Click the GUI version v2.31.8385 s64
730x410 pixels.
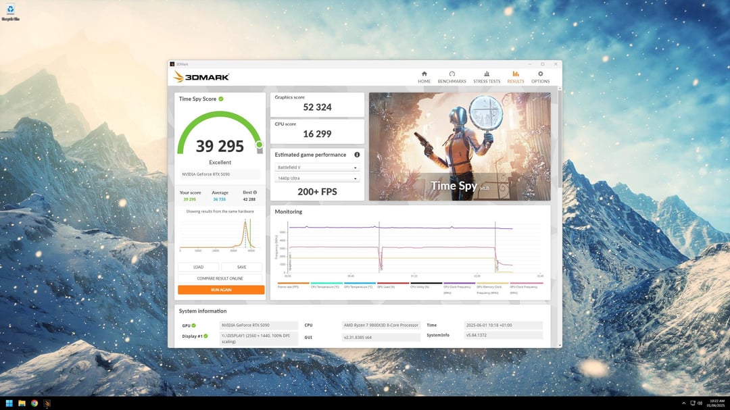[381, 338]
